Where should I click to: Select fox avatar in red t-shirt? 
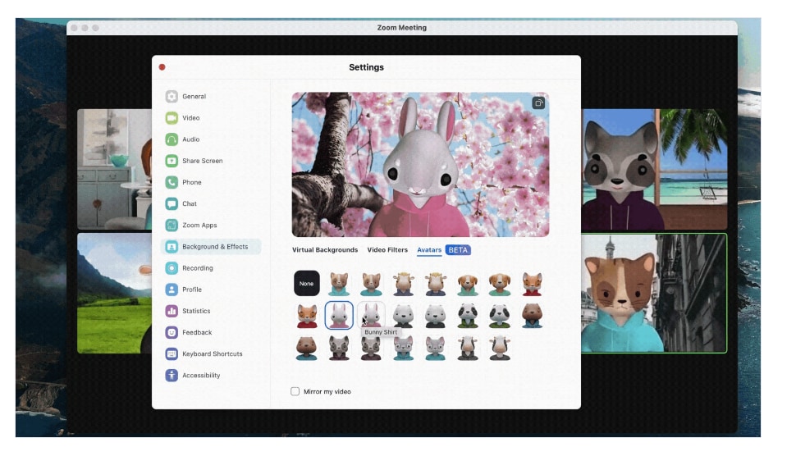[x=307, y=316]
